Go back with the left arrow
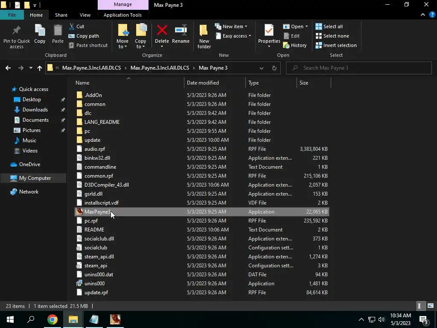The width and height of the screenshot is (437, 328). (8, 68)
